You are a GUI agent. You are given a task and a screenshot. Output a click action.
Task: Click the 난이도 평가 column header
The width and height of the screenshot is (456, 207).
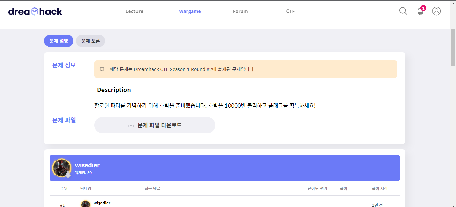tap(317, 189)
